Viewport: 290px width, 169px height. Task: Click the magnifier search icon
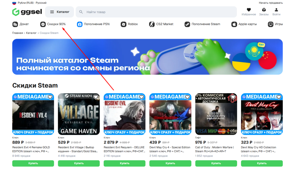click(x=81, y=12)
